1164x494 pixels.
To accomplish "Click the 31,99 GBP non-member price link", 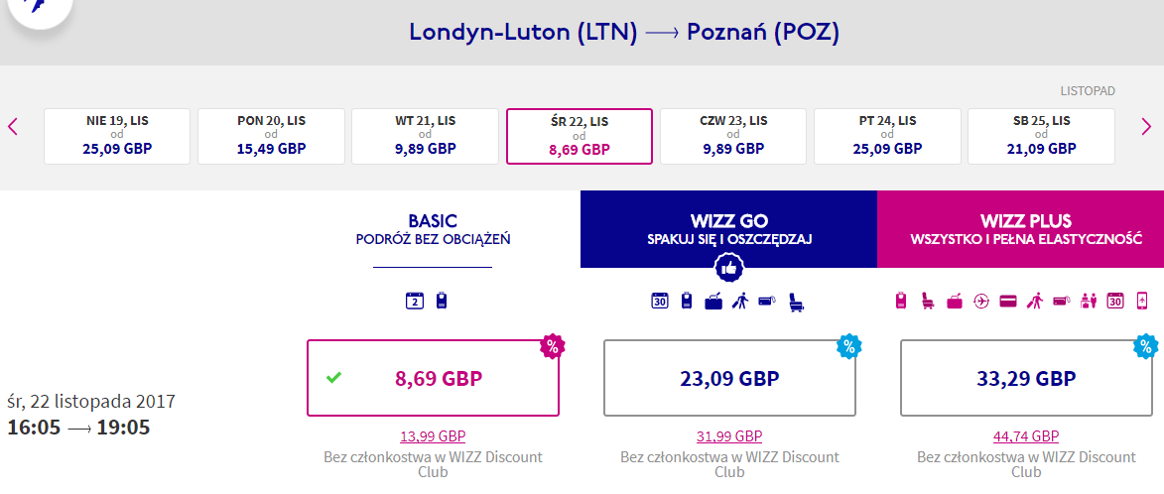I will 729,436.
